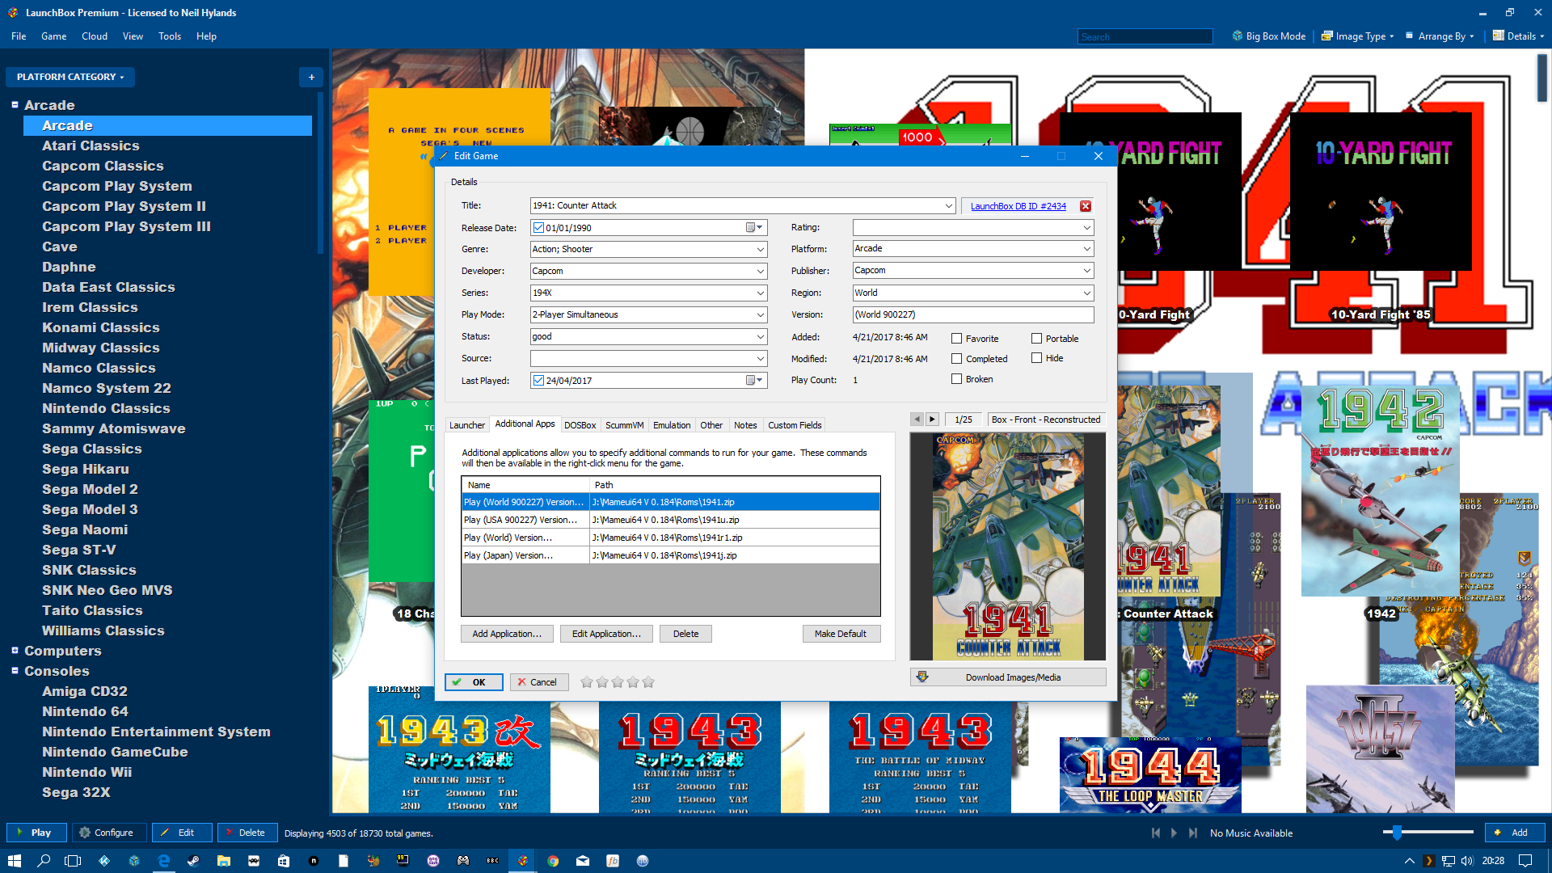Viewport: 1552px width, 873px height.
Task: Open the Release Date calendar picker icon
Action: 754,228
